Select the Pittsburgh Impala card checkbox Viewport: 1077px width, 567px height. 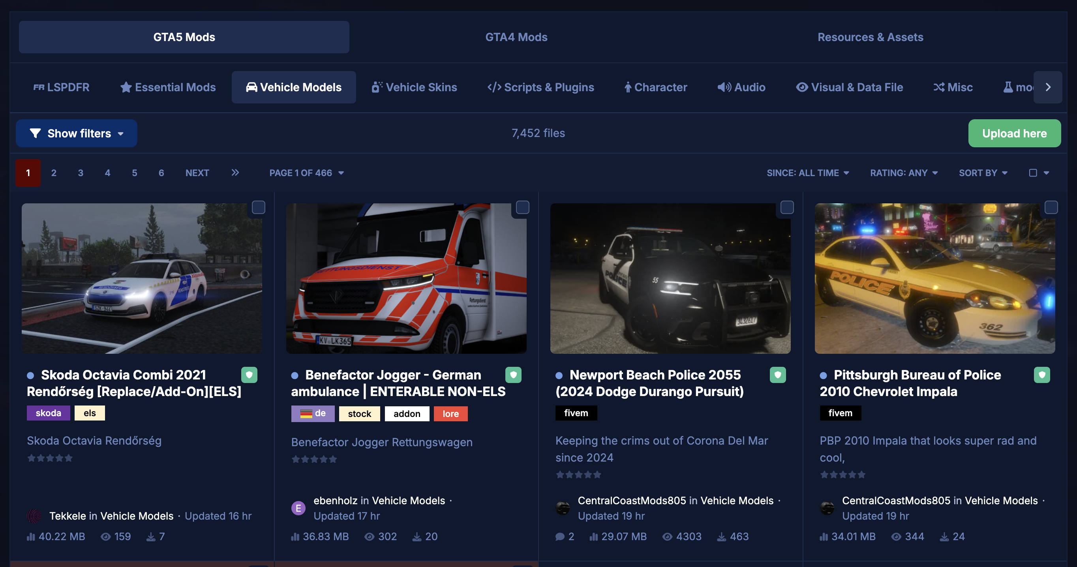[1051, 207]
